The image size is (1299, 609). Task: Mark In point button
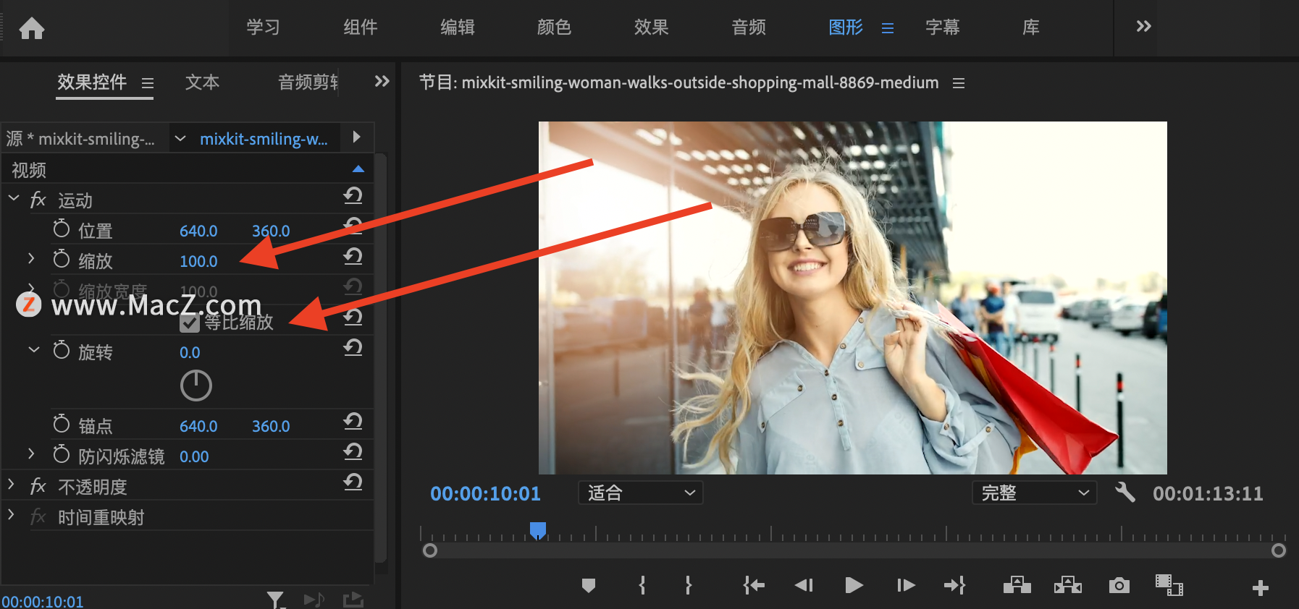642,585
